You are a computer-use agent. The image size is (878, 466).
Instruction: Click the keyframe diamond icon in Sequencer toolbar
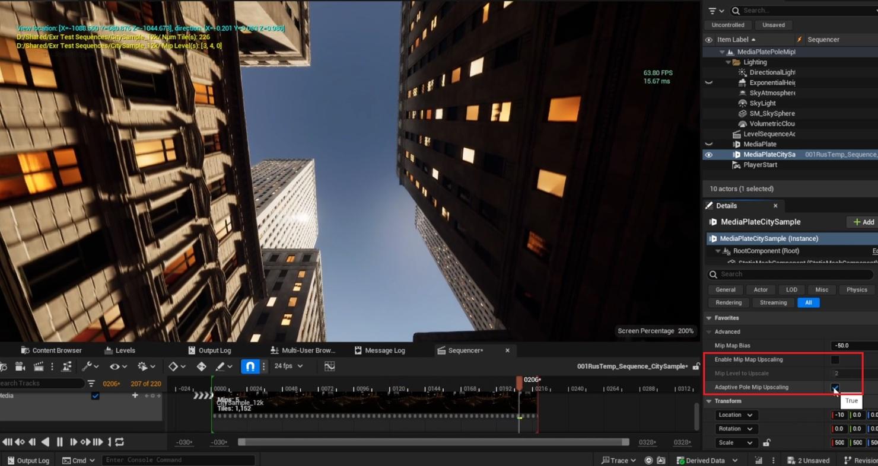(174, 366)
